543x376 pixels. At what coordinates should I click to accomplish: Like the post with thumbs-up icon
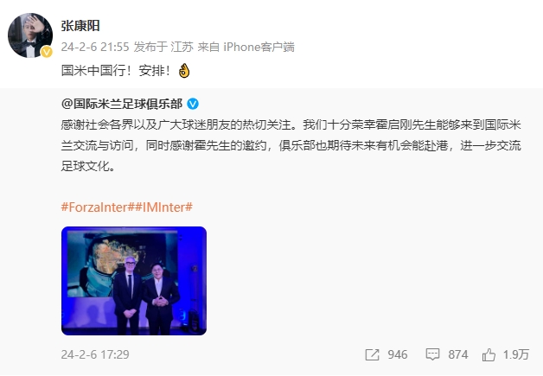(x=489, y=354)
